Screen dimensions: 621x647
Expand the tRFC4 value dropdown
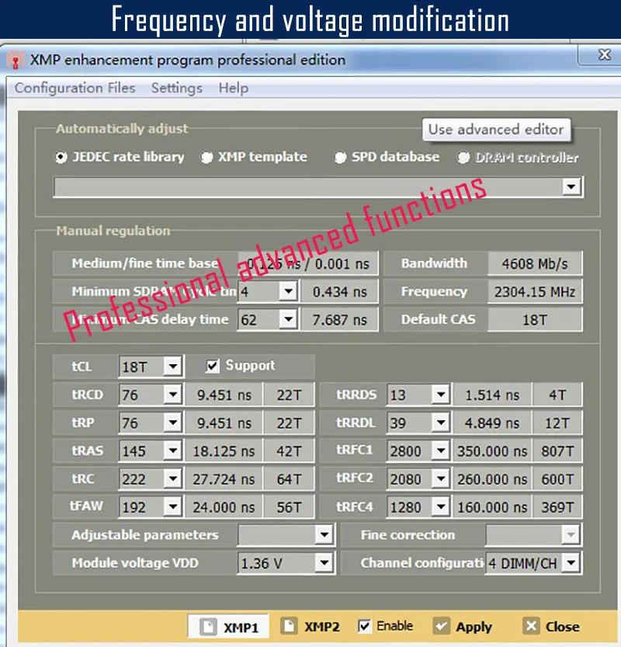pos(441,506)
